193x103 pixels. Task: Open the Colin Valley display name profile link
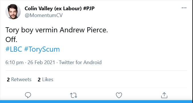(60, 9)
